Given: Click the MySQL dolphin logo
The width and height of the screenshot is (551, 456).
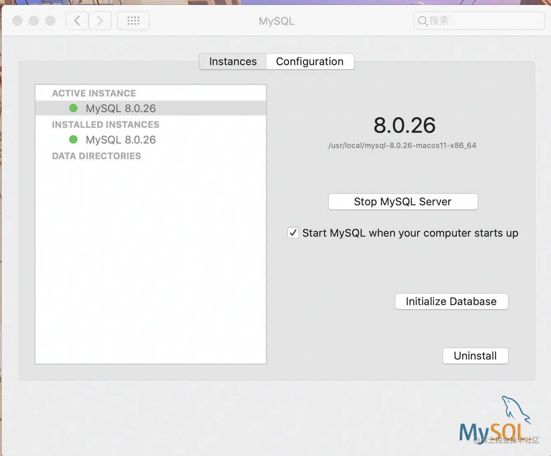Looking at the screenshot, I should [x=496, y=420].
